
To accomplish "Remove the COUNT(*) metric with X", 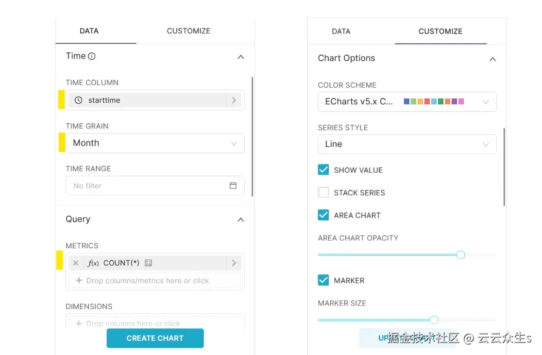I will click(76, 263).
